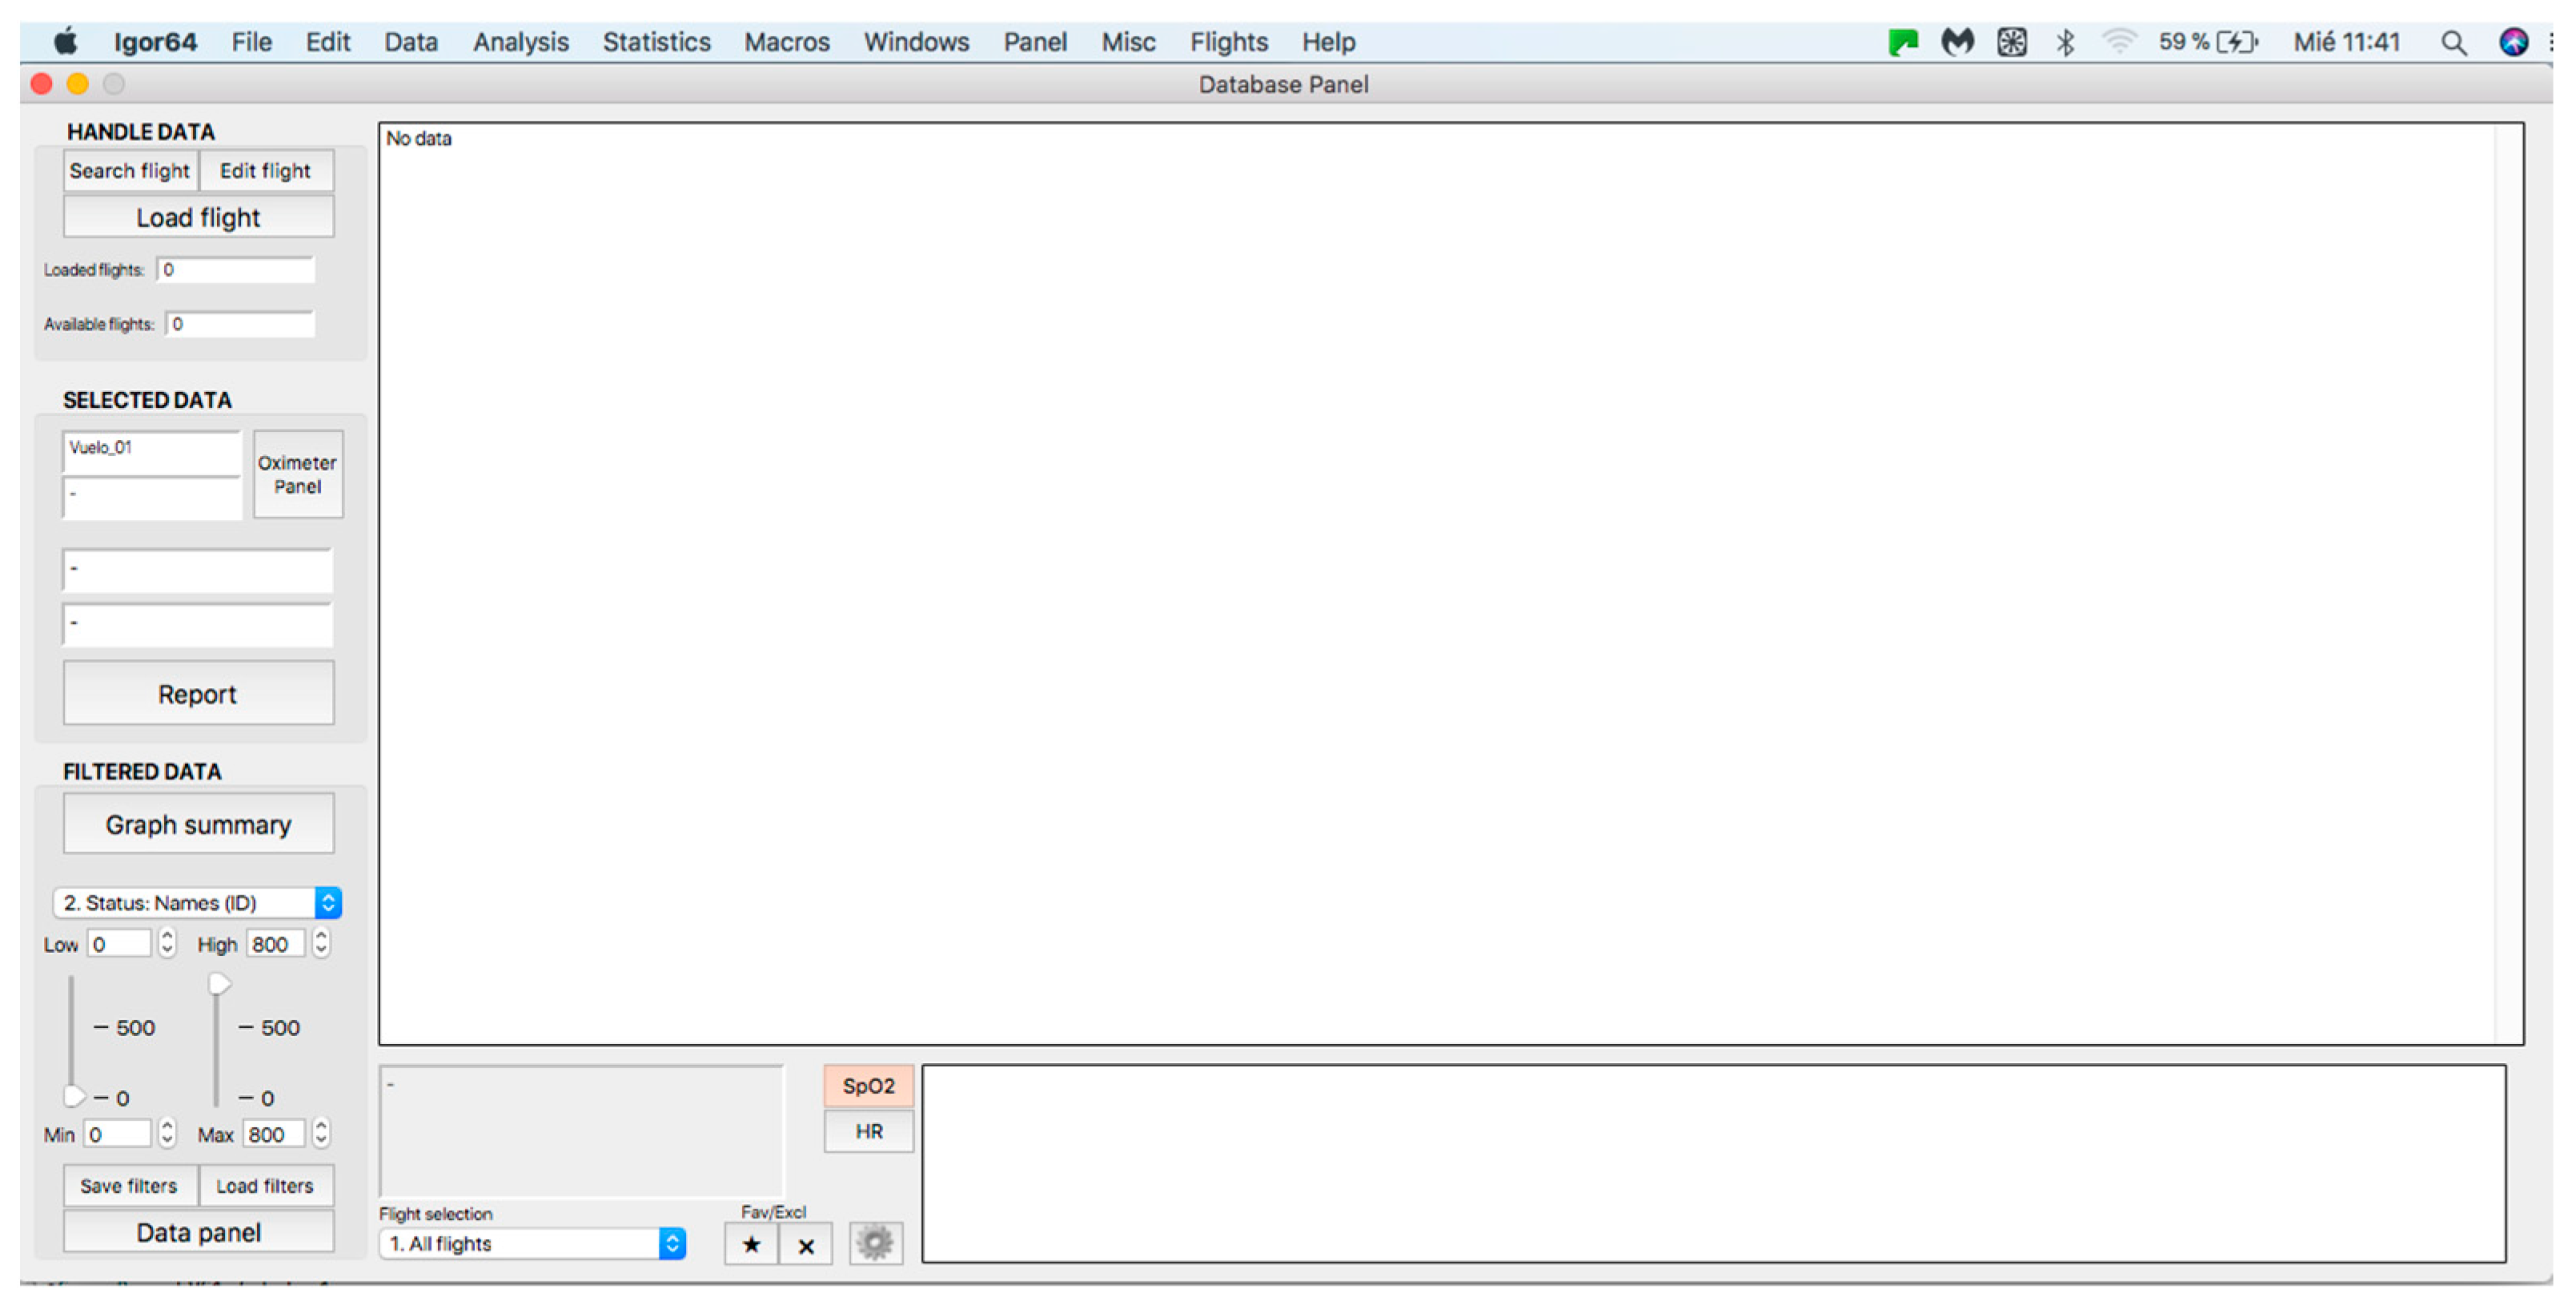Click the High value stepper arrows
The height and width of the screenshot is (1312, 2576).
321,943
